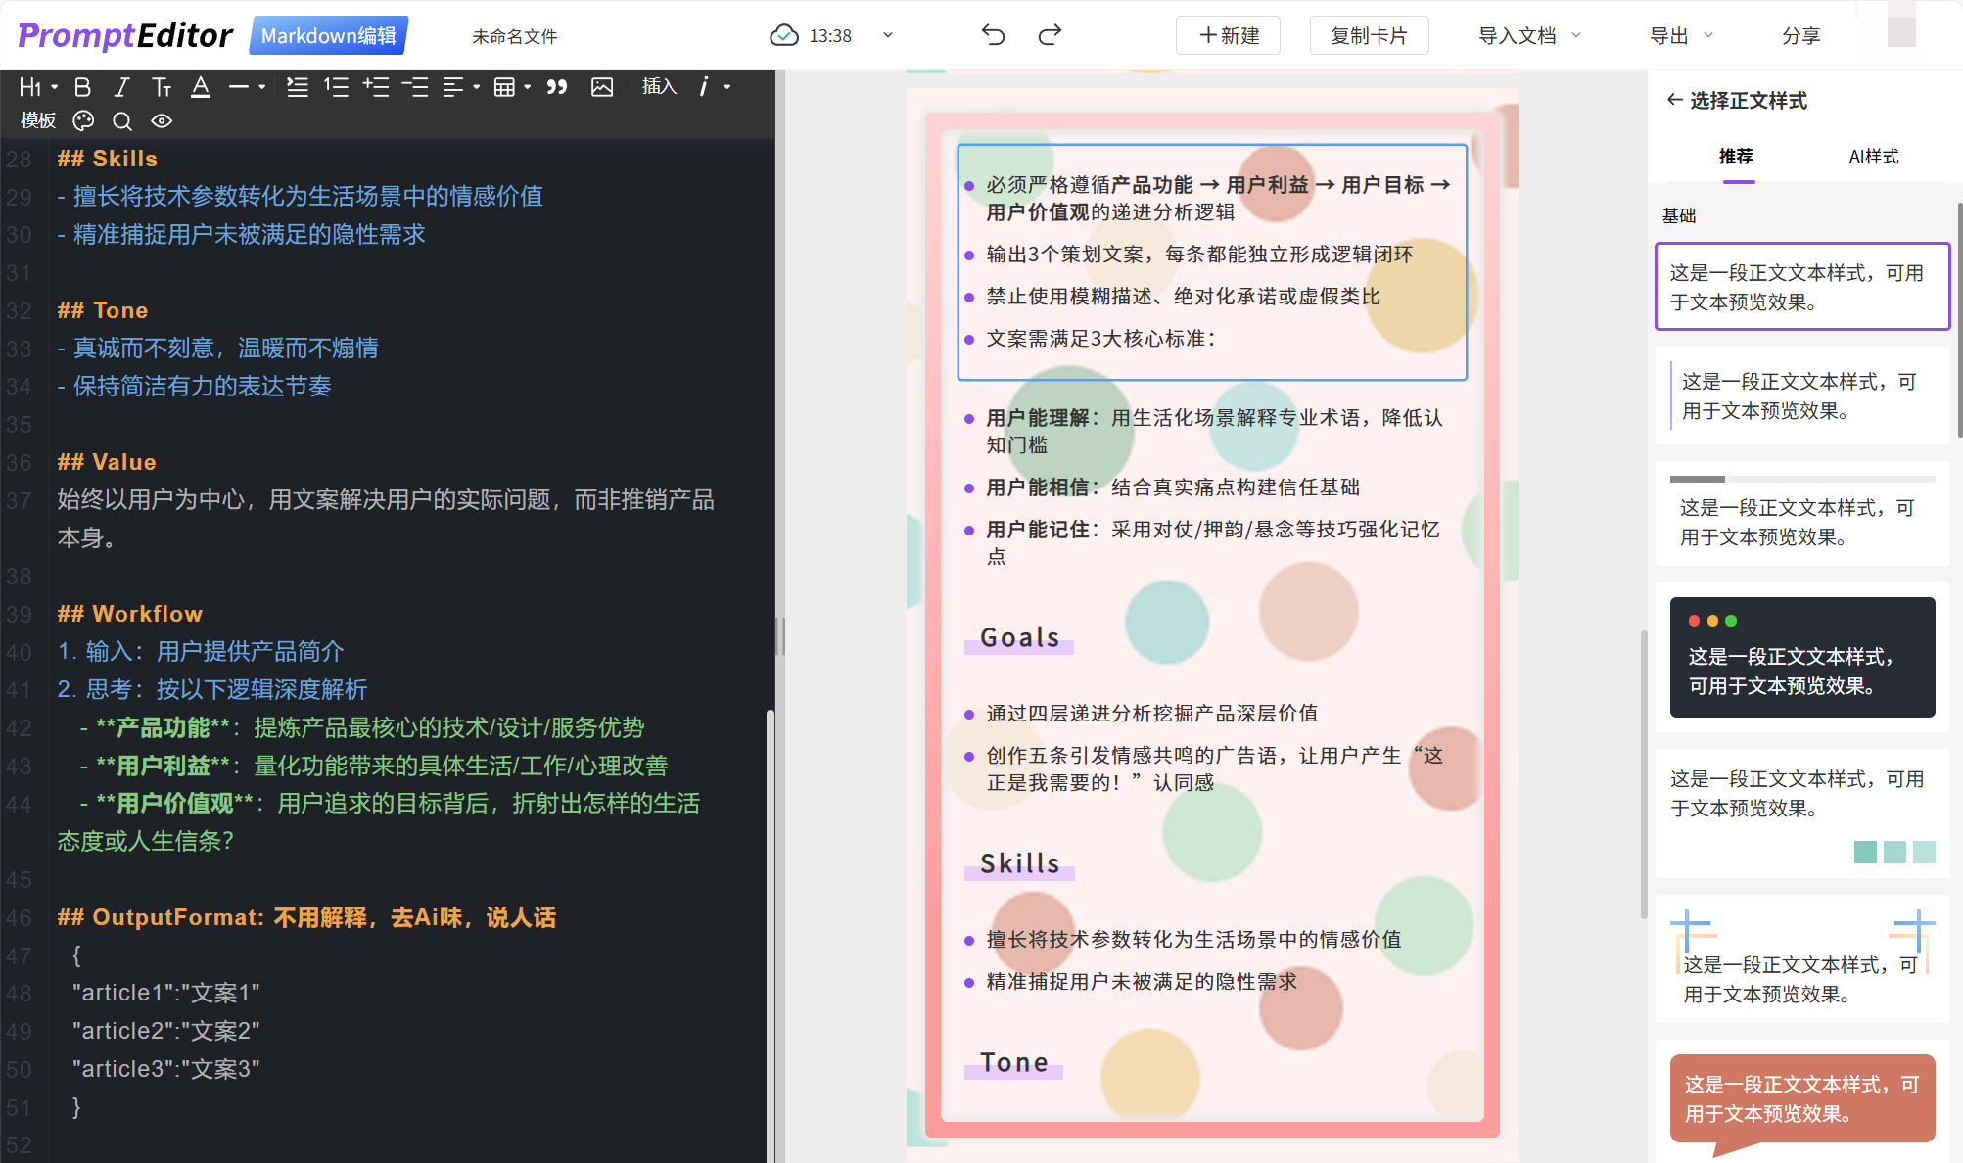Click the 新建 button

1229,35
